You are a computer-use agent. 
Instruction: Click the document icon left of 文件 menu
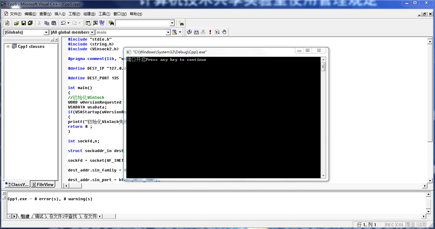[6, 14]
